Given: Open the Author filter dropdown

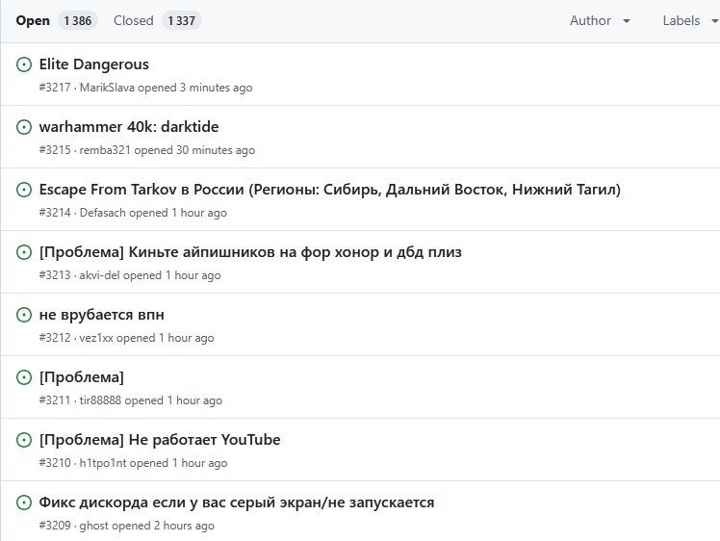Looking at the screenshot, I should tap(600, 20).
